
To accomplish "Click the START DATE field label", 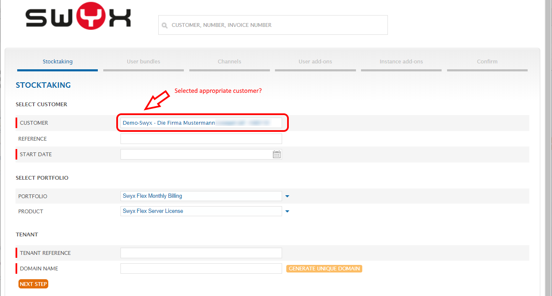I will click(x=36, y=155).
